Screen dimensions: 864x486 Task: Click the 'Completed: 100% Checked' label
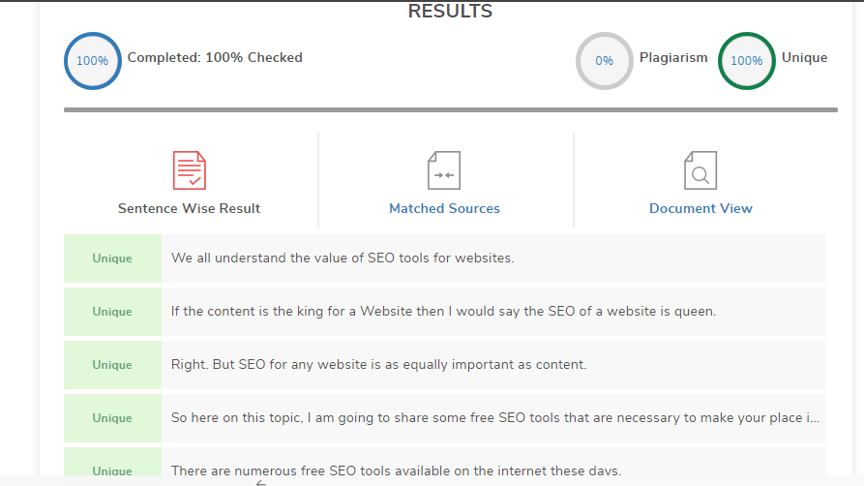click(215, 57)
